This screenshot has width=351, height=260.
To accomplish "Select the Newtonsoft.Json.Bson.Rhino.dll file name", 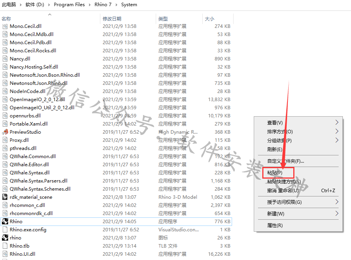I will [x=45, y=75].
